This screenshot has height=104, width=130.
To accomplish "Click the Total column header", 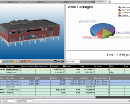I will click(x=87, y=66).
